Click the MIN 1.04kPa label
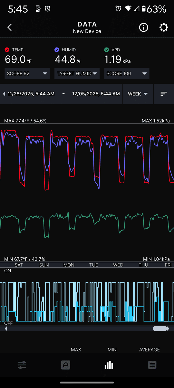Image resolution: width=174 pixels, height=388 pixels. [x=156, y=259]
